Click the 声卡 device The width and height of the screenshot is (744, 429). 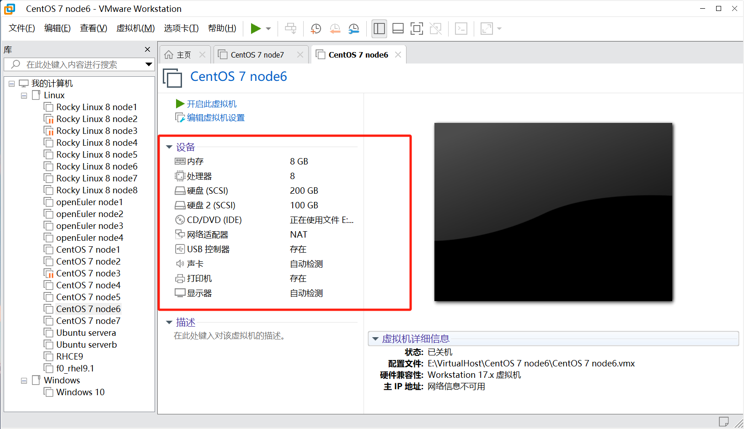tap(195, 264)
